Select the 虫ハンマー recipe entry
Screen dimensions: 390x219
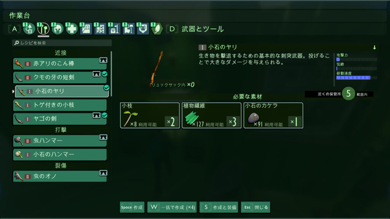pos(60,141)
